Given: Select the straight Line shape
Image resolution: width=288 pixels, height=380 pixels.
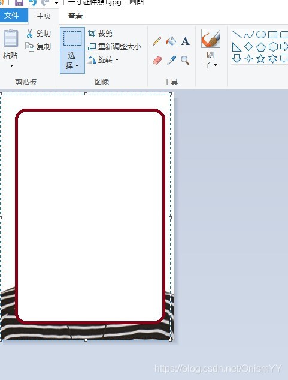Looking at the screenshot, I should [x=237, y=35].
